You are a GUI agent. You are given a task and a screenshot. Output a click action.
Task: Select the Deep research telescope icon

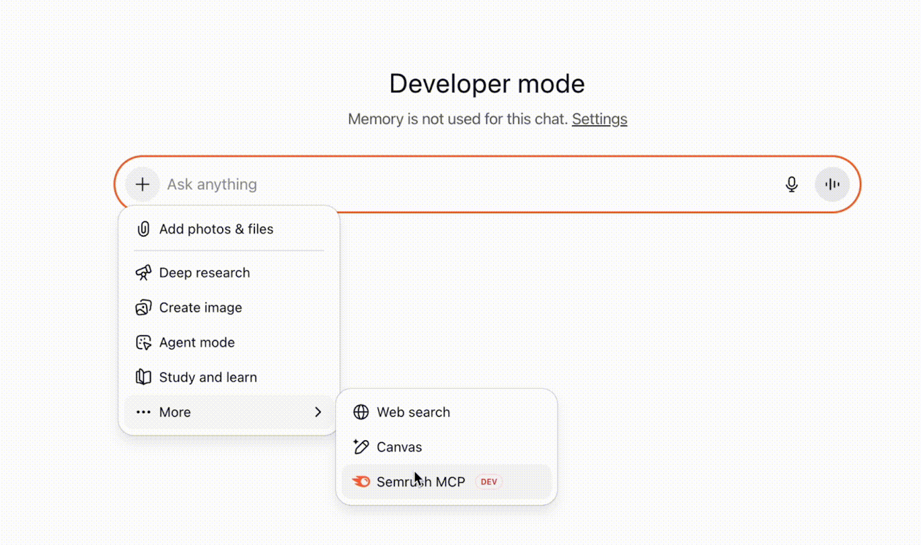[143, 272]
